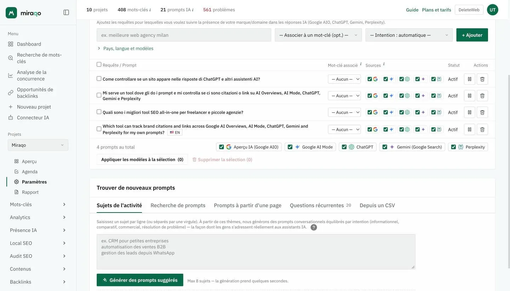
Task: Delete the 'Come controllare se un sito' prompt
Action: tap(482, 79)
